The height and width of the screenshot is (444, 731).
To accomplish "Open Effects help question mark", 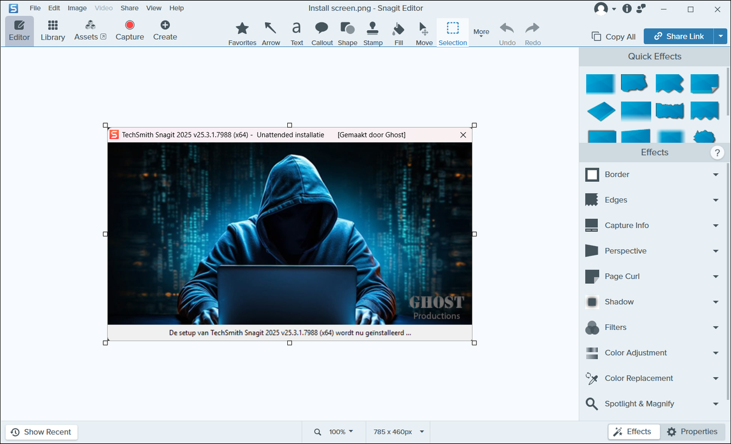I will 717,153.
